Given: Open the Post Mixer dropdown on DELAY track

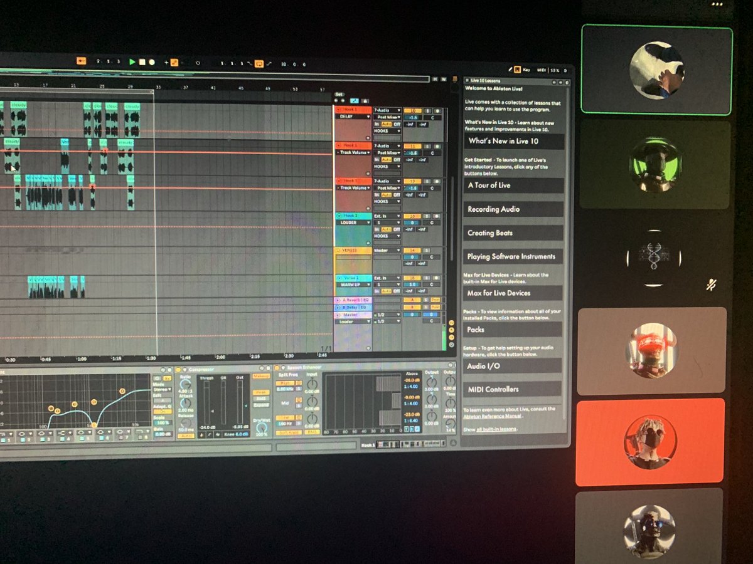Looking at the screenshot, I should [x=387, y=117].
